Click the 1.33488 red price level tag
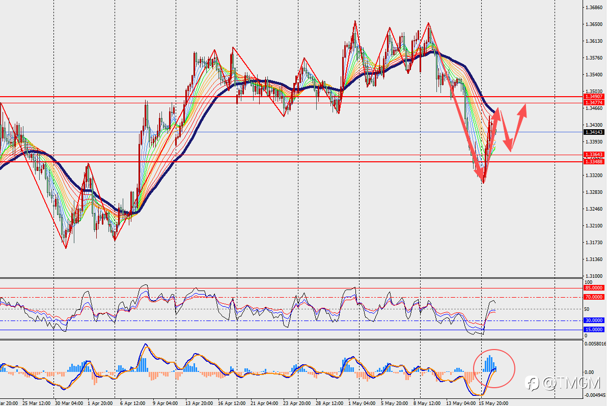The height and width of the screenshot is (406, 607). (594, 161)
